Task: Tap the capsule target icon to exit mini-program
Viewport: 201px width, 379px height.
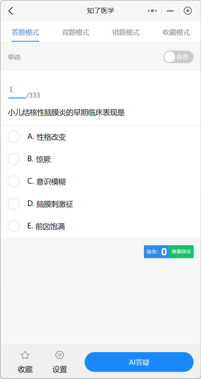Action: [x=187, y=10]
